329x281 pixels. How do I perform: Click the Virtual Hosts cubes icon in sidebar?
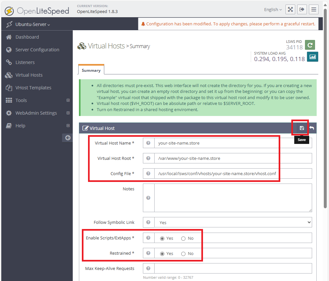click(x=9, y=75)
